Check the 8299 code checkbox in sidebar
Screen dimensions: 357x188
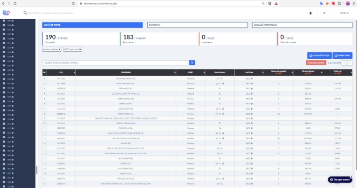(x=4, y=70)
